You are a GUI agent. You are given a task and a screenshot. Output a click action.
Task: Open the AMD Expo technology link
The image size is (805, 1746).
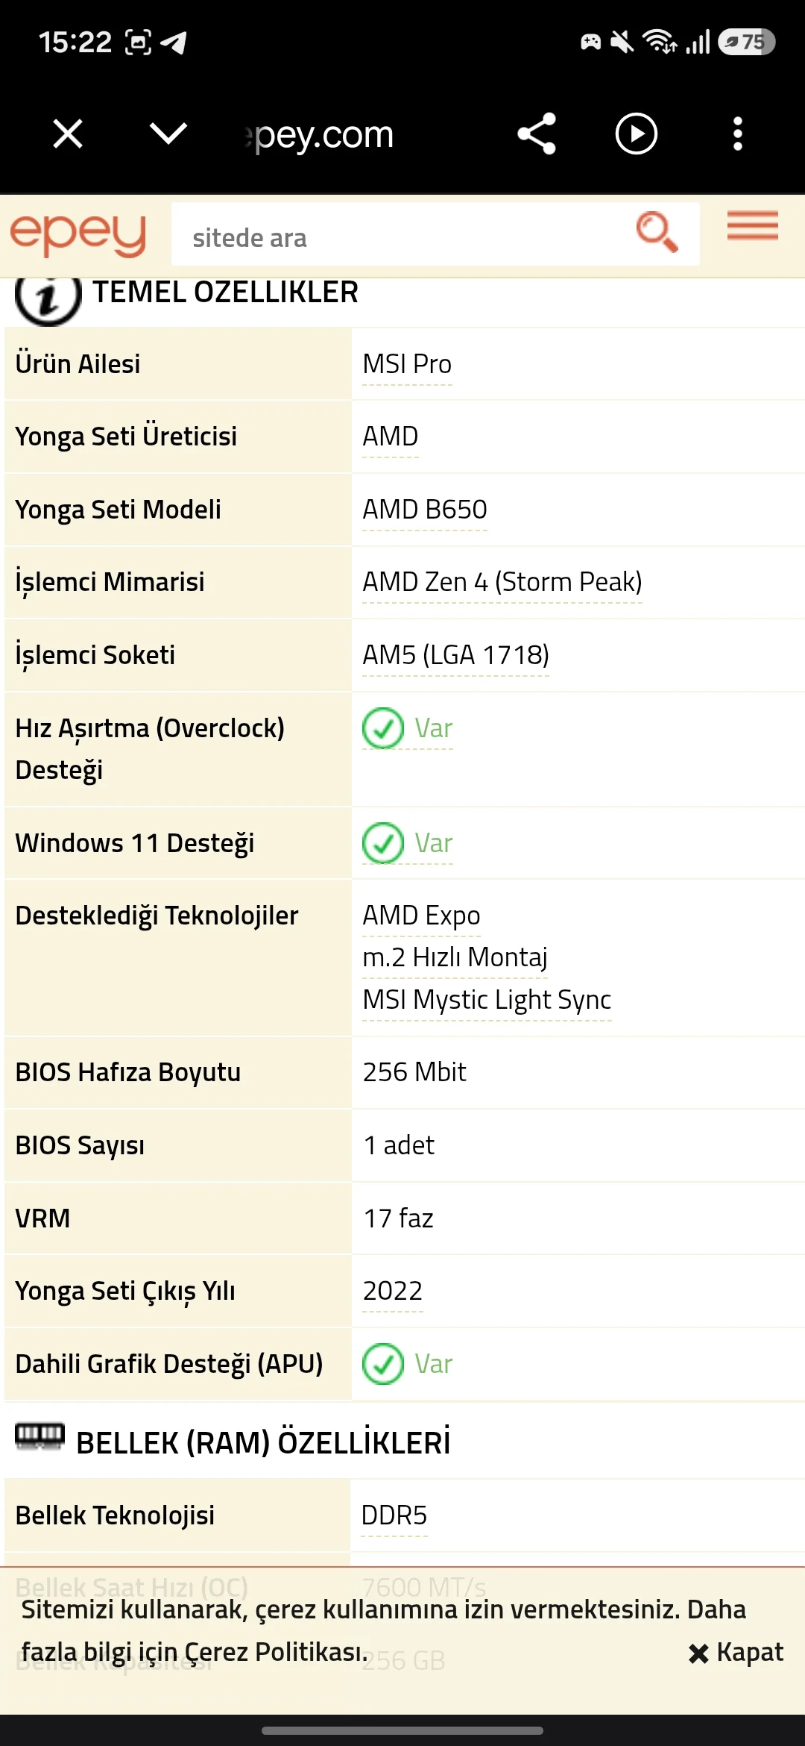[x=421, y=916]
